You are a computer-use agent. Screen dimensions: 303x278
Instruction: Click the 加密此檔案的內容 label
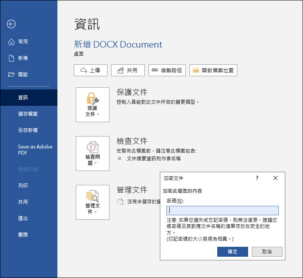tap(182, 191)
